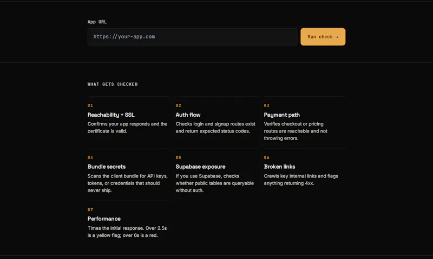The image size is (433, 259).
Task: Click the 03 number label
Action: 266,105
